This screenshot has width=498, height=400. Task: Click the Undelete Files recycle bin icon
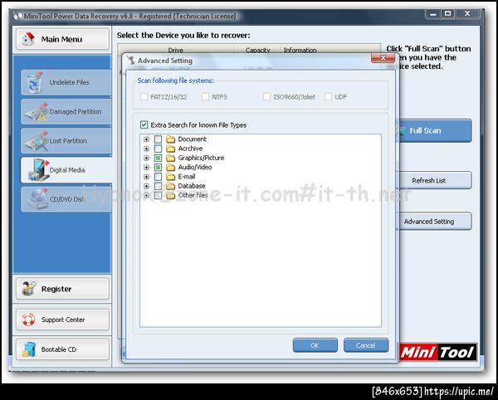tap(34, 82)
